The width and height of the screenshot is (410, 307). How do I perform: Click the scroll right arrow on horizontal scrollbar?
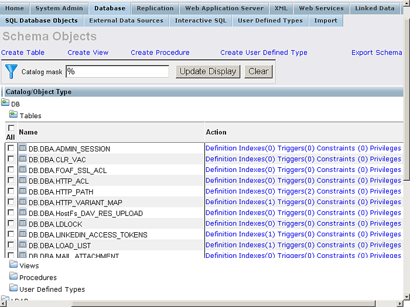click(400, 304)
